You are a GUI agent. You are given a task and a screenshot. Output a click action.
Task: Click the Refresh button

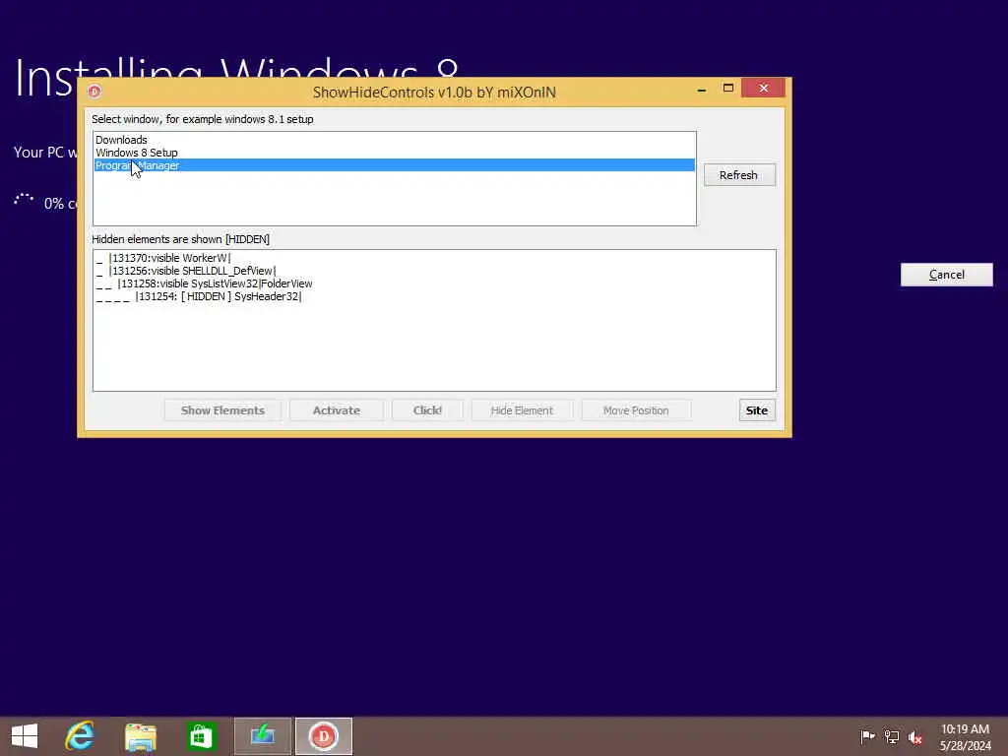pos(739,175)
